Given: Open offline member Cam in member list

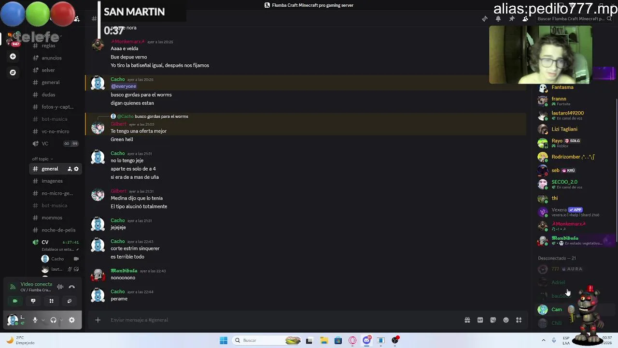Looking at the screenshot, I should [x=556, y=310].
